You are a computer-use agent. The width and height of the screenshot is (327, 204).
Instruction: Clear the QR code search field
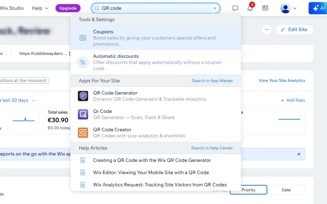click(x=215, y=8)
